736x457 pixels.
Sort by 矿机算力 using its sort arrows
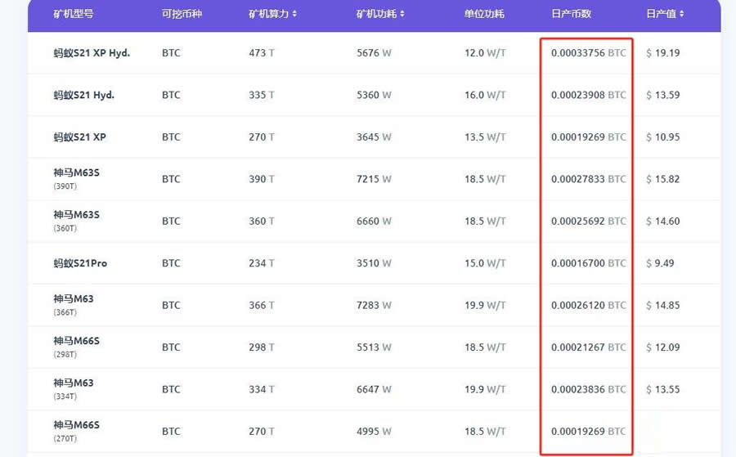click(294, 14)
